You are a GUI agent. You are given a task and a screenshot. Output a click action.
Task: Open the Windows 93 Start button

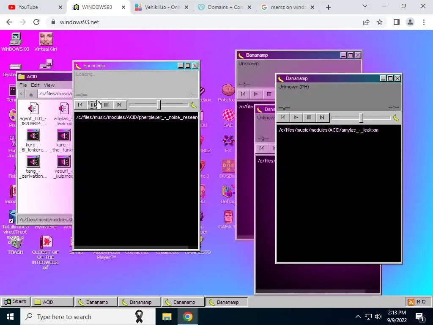click(15, 301)
